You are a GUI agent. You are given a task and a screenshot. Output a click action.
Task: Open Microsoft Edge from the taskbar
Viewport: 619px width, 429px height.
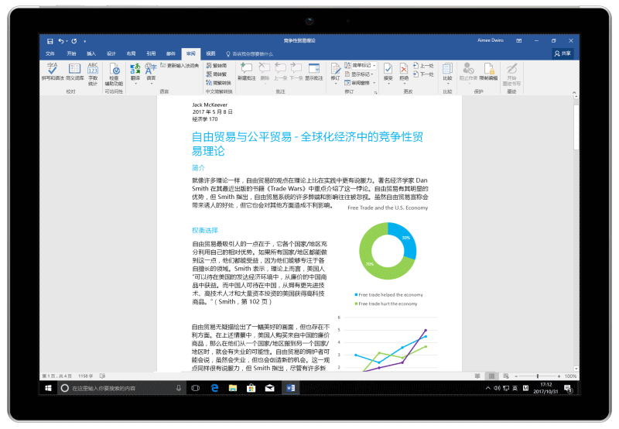(213, 386)
